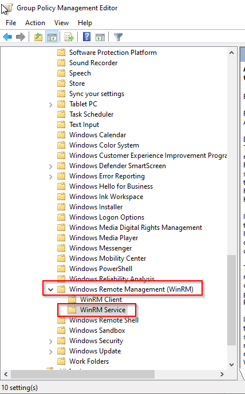Select the Windows PowerShell folder
This screenshot has width=245, height=394.
[x=101, y=269]
